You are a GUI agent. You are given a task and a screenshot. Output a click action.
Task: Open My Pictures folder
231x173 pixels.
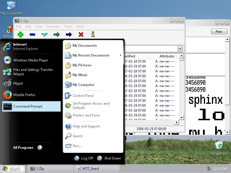coord(93,65)
